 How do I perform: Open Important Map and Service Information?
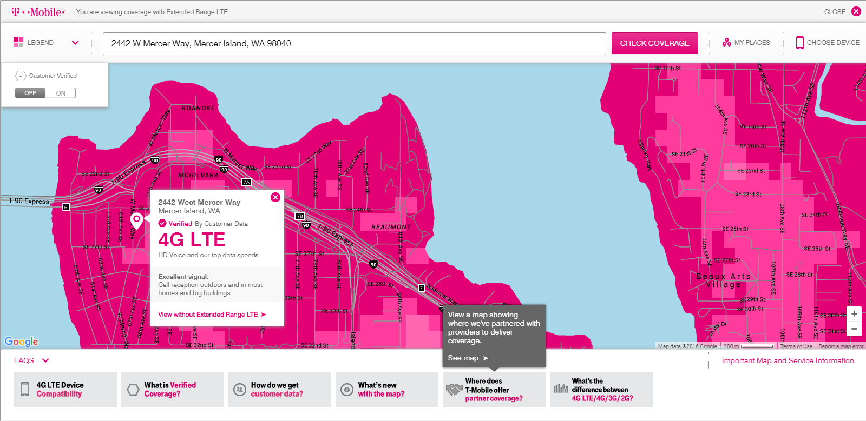pos(788,360)
